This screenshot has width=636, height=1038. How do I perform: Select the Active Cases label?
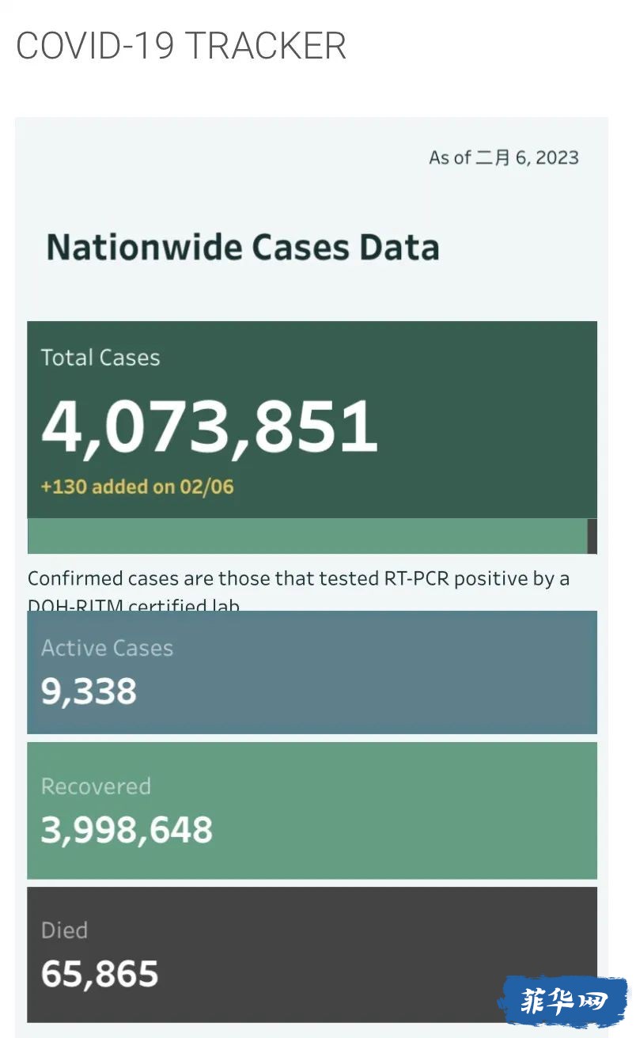point(107,648)
